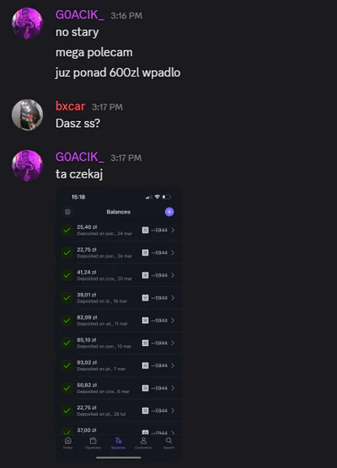Click the green checkmark for 25,40 zł
Viewport: 337px width, 468px height.
pos(67,230)
